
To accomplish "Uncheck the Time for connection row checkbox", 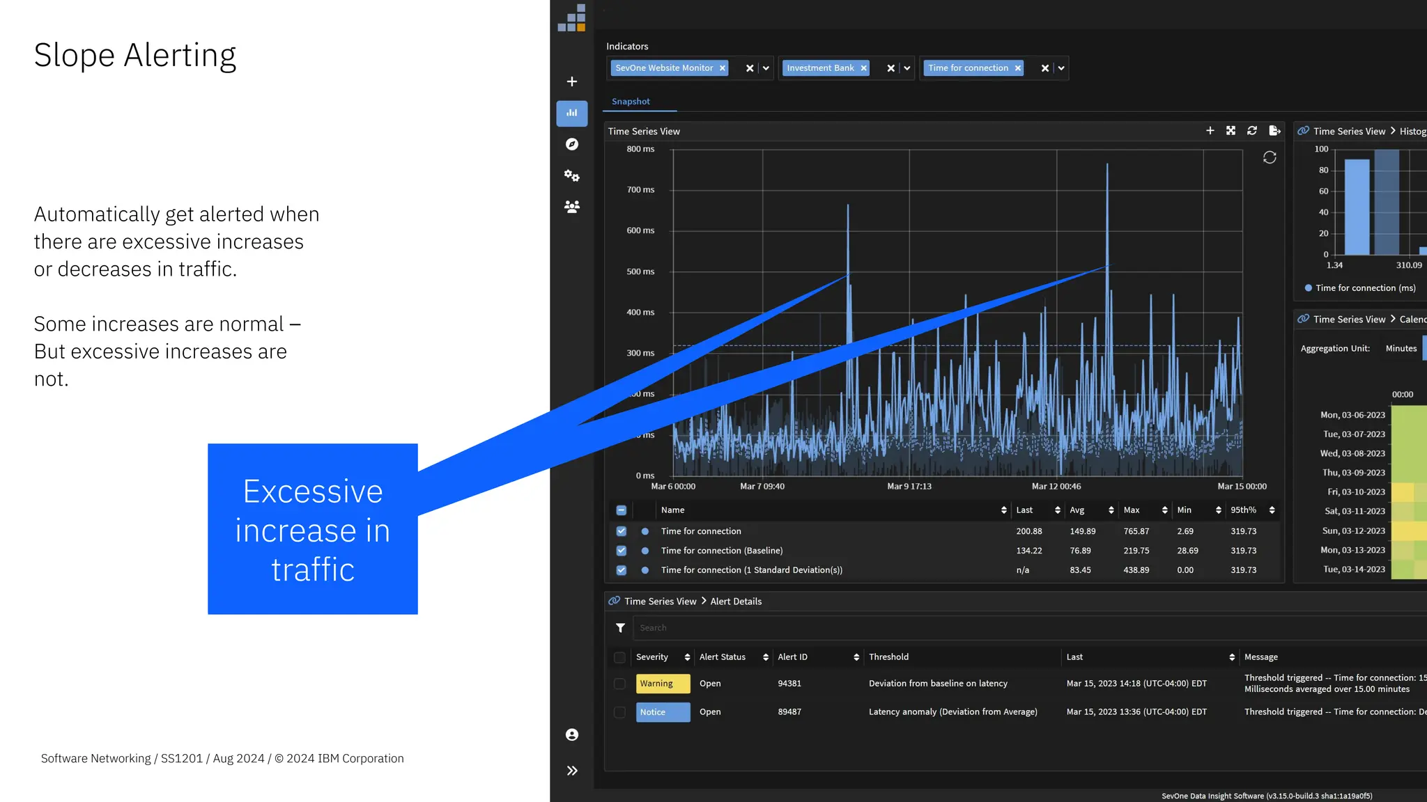I will pos(621,531).
